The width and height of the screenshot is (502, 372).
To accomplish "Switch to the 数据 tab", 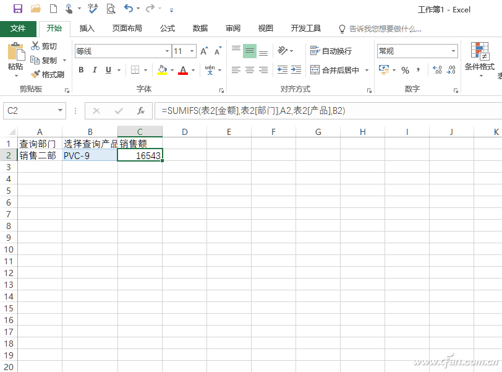I will point(200,28).
